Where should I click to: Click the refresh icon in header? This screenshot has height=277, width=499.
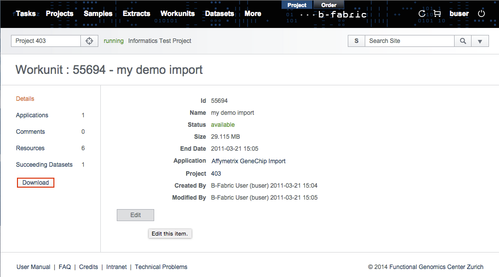[x=422, y=14]
